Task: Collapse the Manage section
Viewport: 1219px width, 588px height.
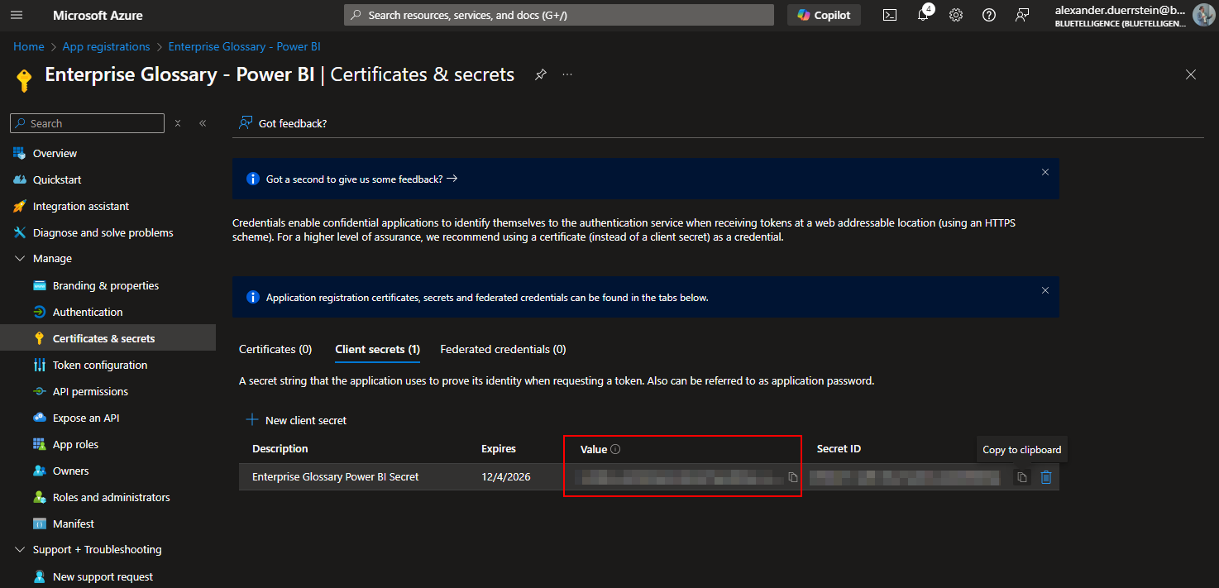Action: pyautogui.click(x=20, y=259)
